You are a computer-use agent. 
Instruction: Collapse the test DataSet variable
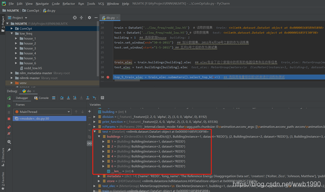click(95, 132)
